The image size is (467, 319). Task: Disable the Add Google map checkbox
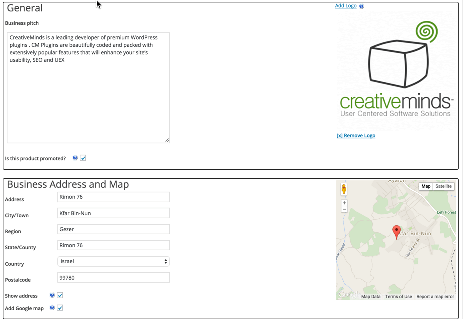click(60, 308)
